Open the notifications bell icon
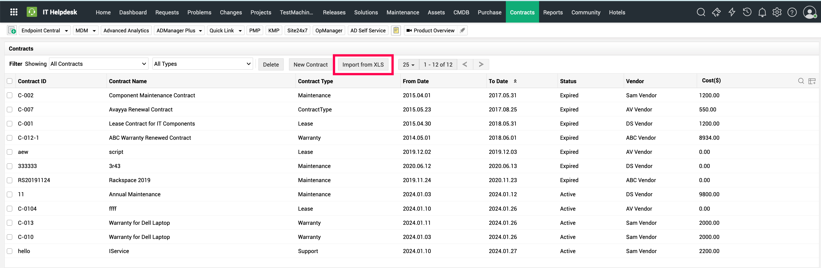821x268 pixels. coord(762,12)
